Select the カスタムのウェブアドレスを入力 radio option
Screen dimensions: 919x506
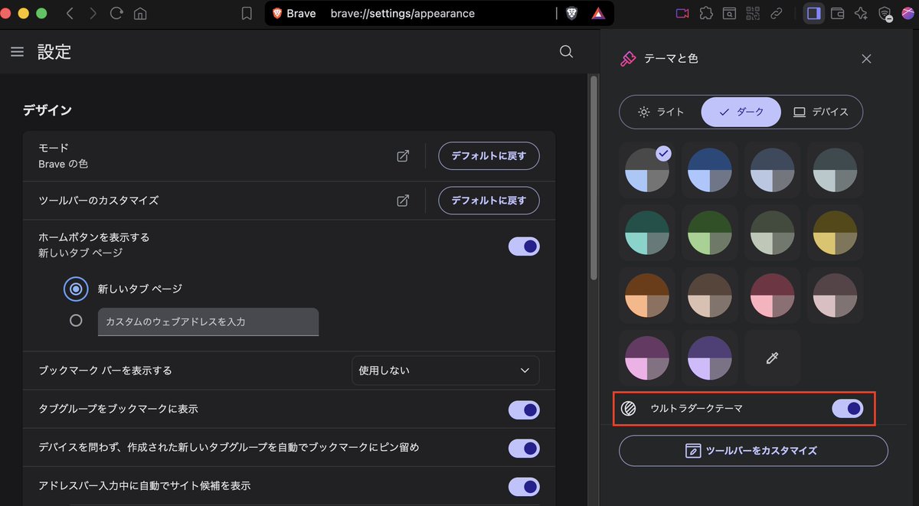75,321
